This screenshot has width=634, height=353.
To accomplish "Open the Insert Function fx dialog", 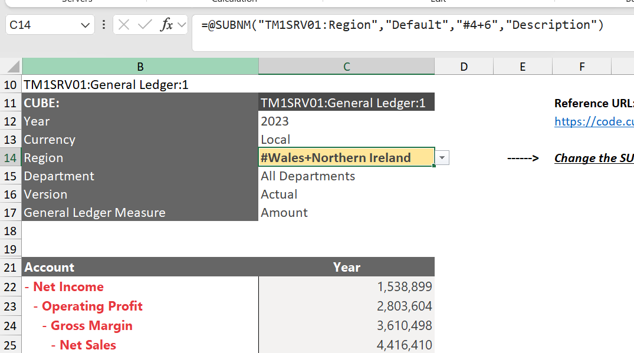I will click(x=166, y=25).
